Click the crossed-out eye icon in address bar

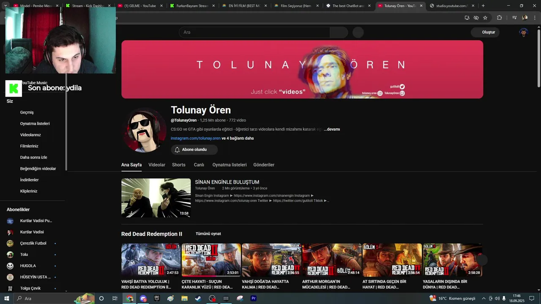pos(476,18)
